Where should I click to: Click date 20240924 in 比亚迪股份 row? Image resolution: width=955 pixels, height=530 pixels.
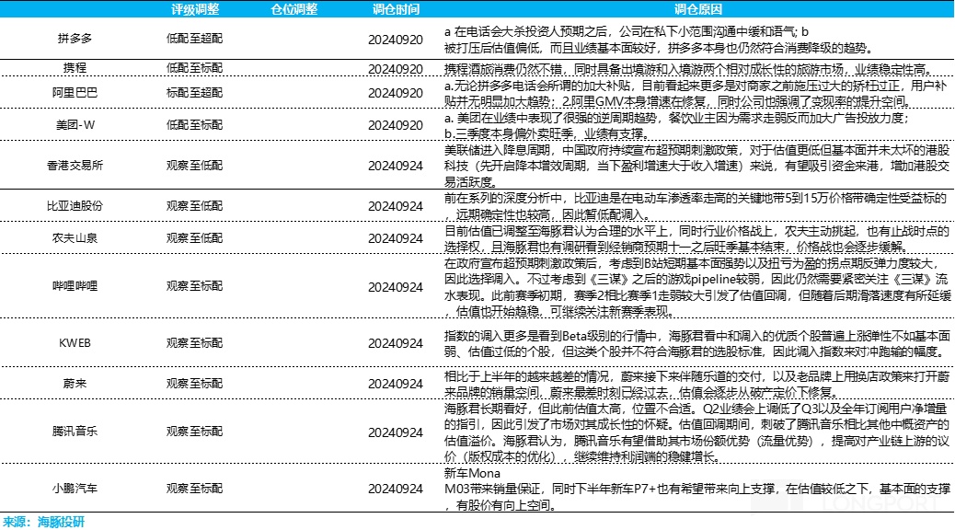tap(396, 206)
